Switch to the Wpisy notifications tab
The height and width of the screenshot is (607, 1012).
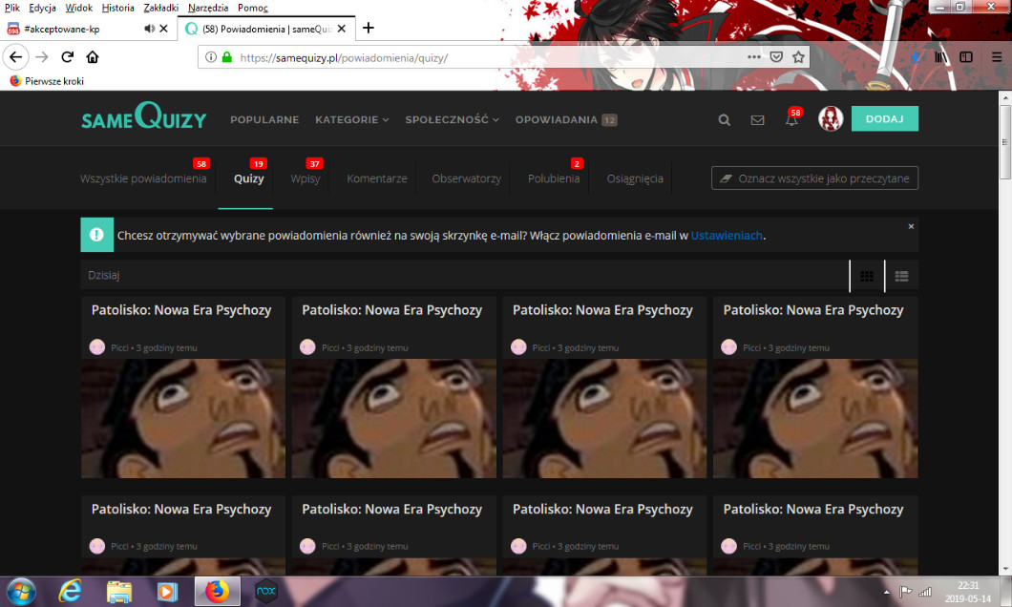click(305, 178)
